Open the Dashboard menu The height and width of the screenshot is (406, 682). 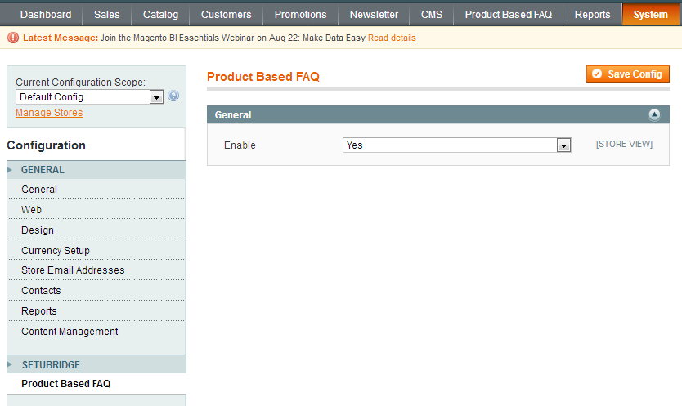46,15
